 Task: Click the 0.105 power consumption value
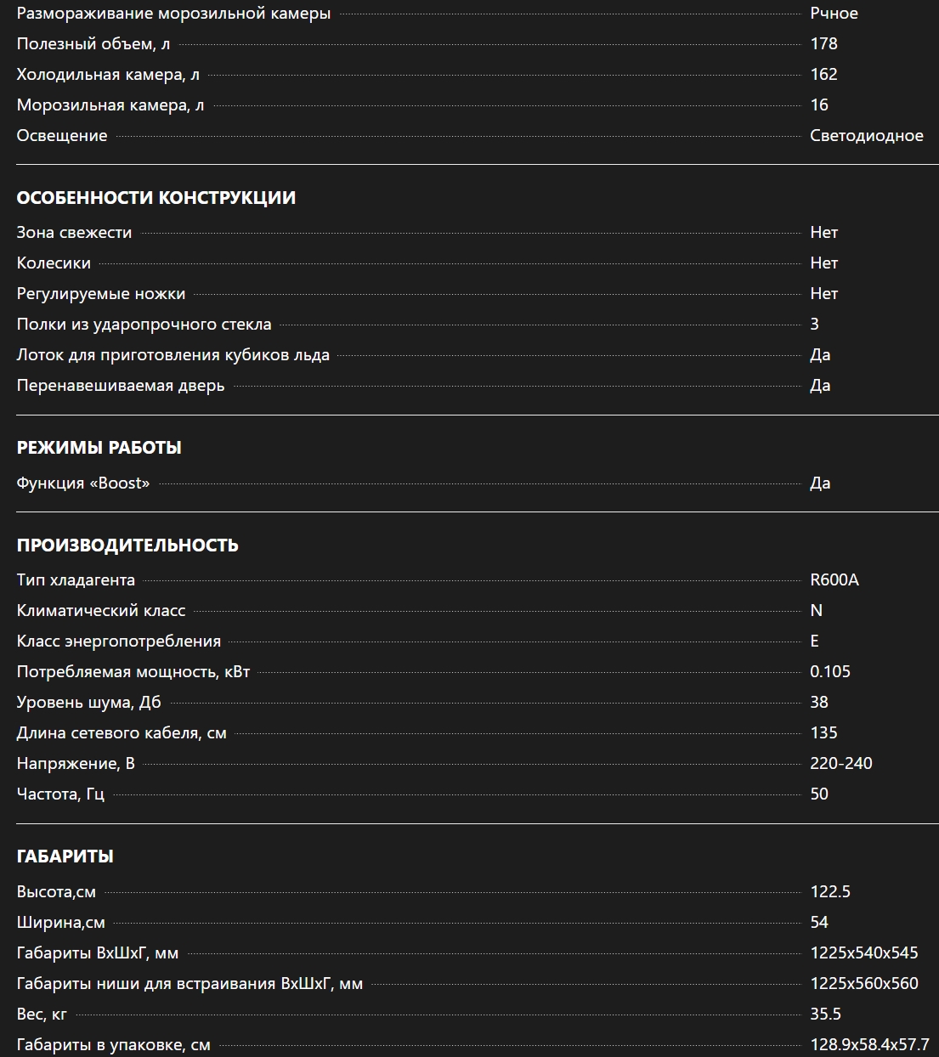pos(830,672)
